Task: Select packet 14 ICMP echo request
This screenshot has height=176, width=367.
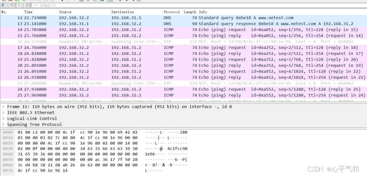Action: point(184,30)
